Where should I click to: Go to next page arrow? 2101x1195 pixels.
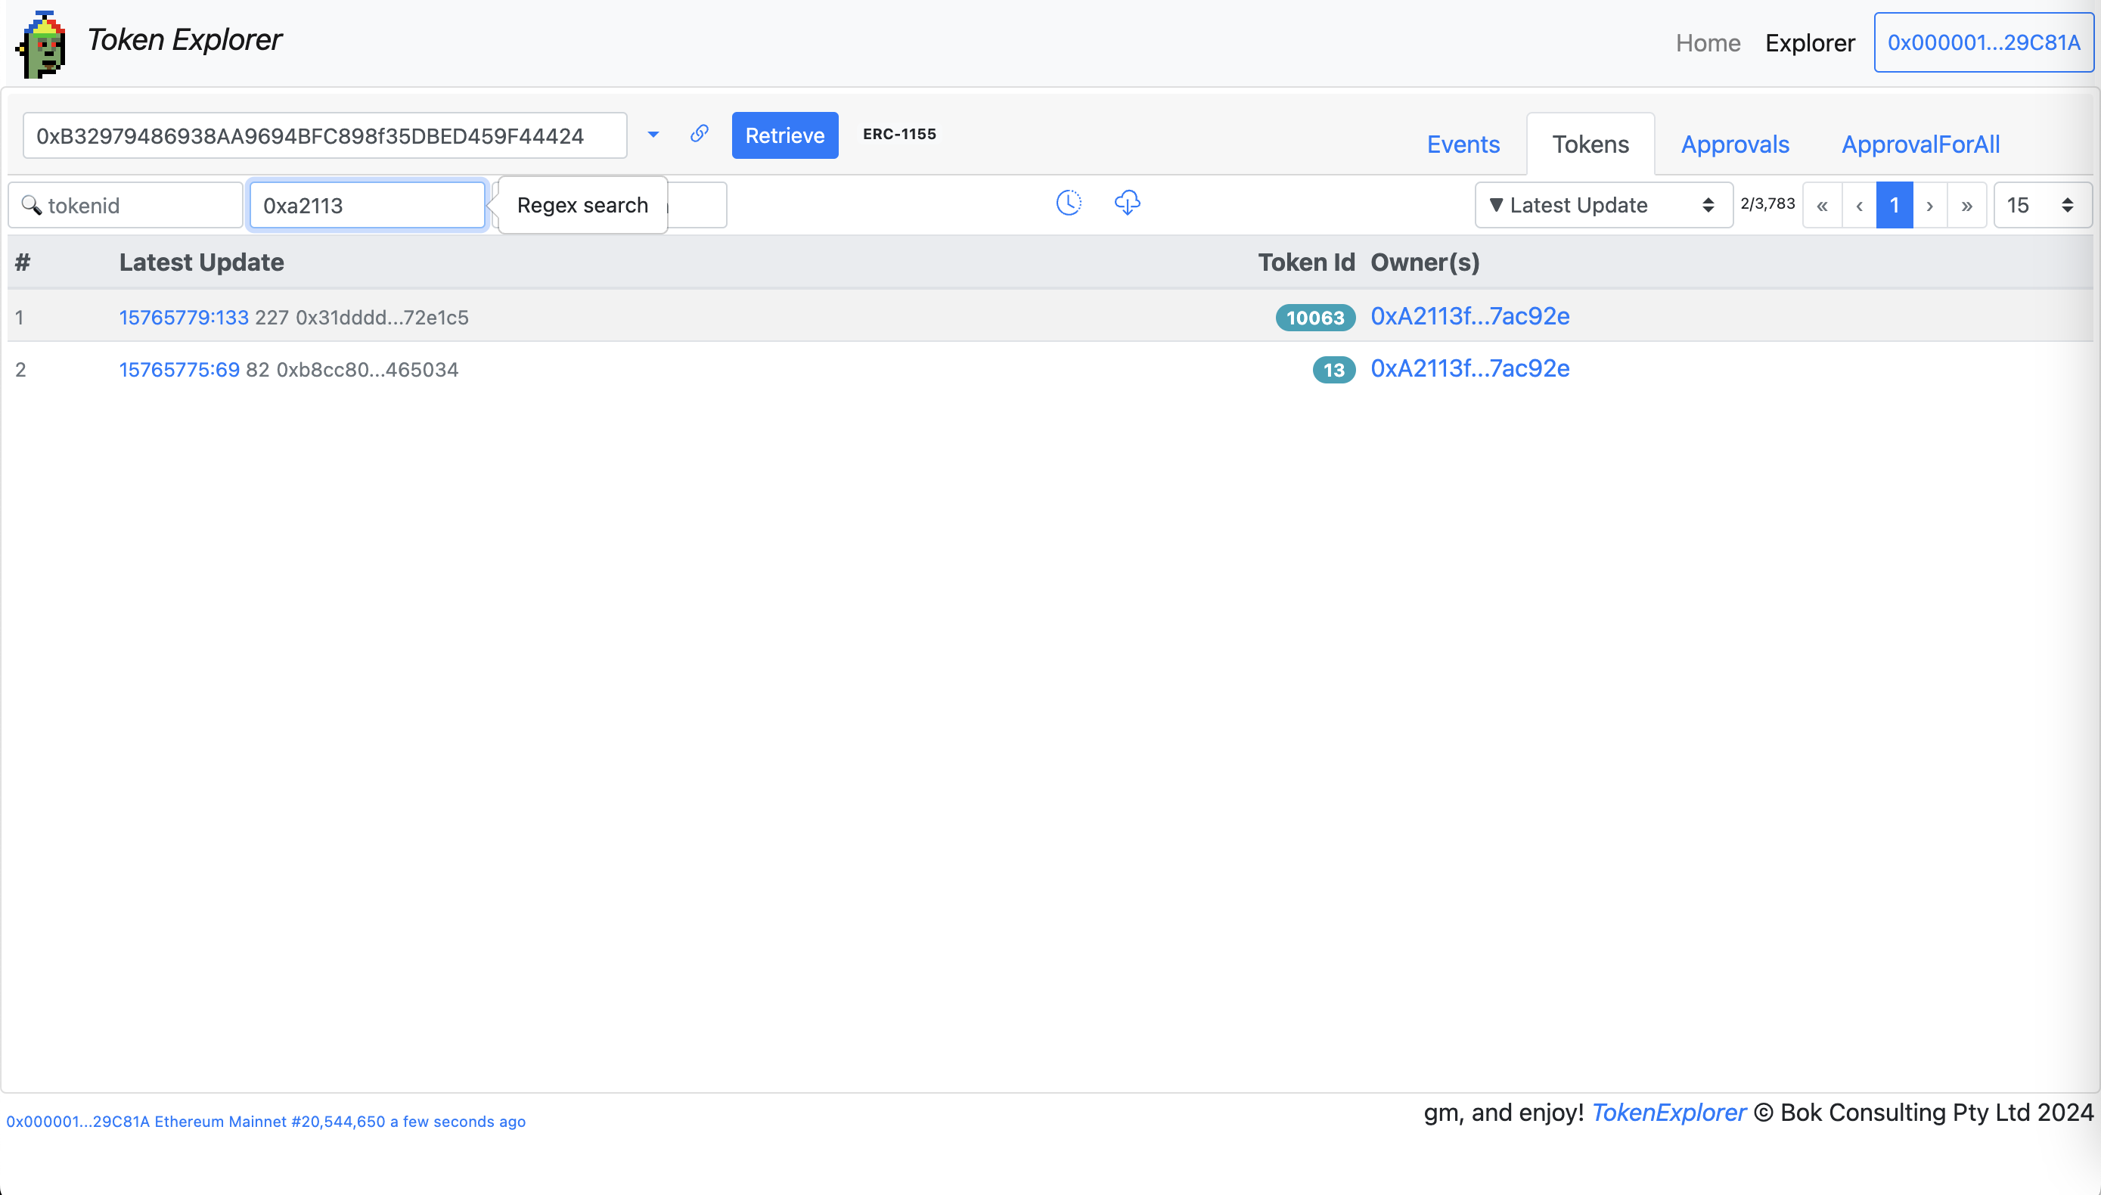pyautogui.click(x=1930, y=205)
